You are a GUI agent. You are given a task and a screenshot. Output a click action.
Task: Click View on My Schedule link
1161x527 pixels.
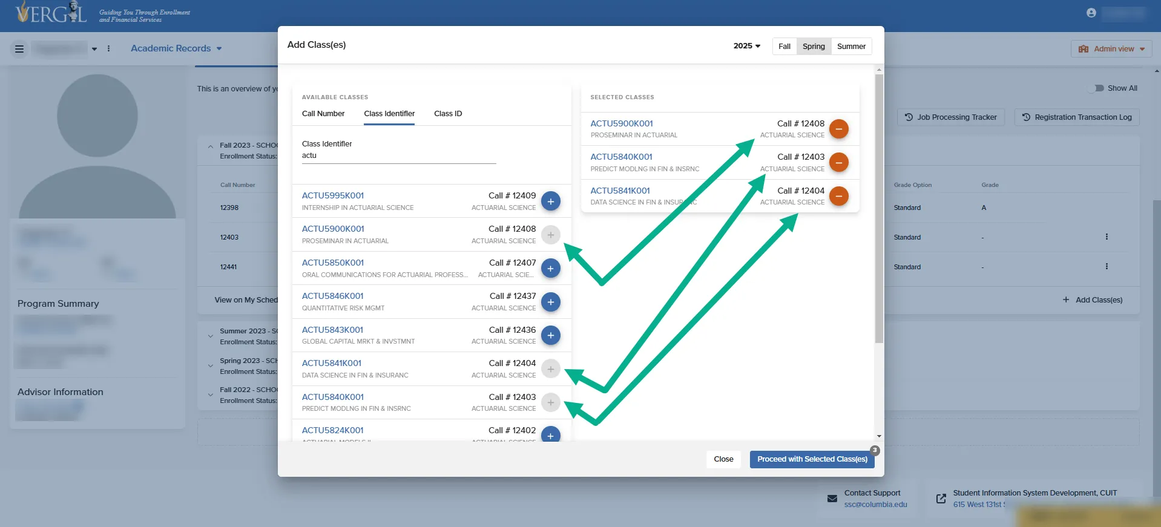tap(246, 300)
